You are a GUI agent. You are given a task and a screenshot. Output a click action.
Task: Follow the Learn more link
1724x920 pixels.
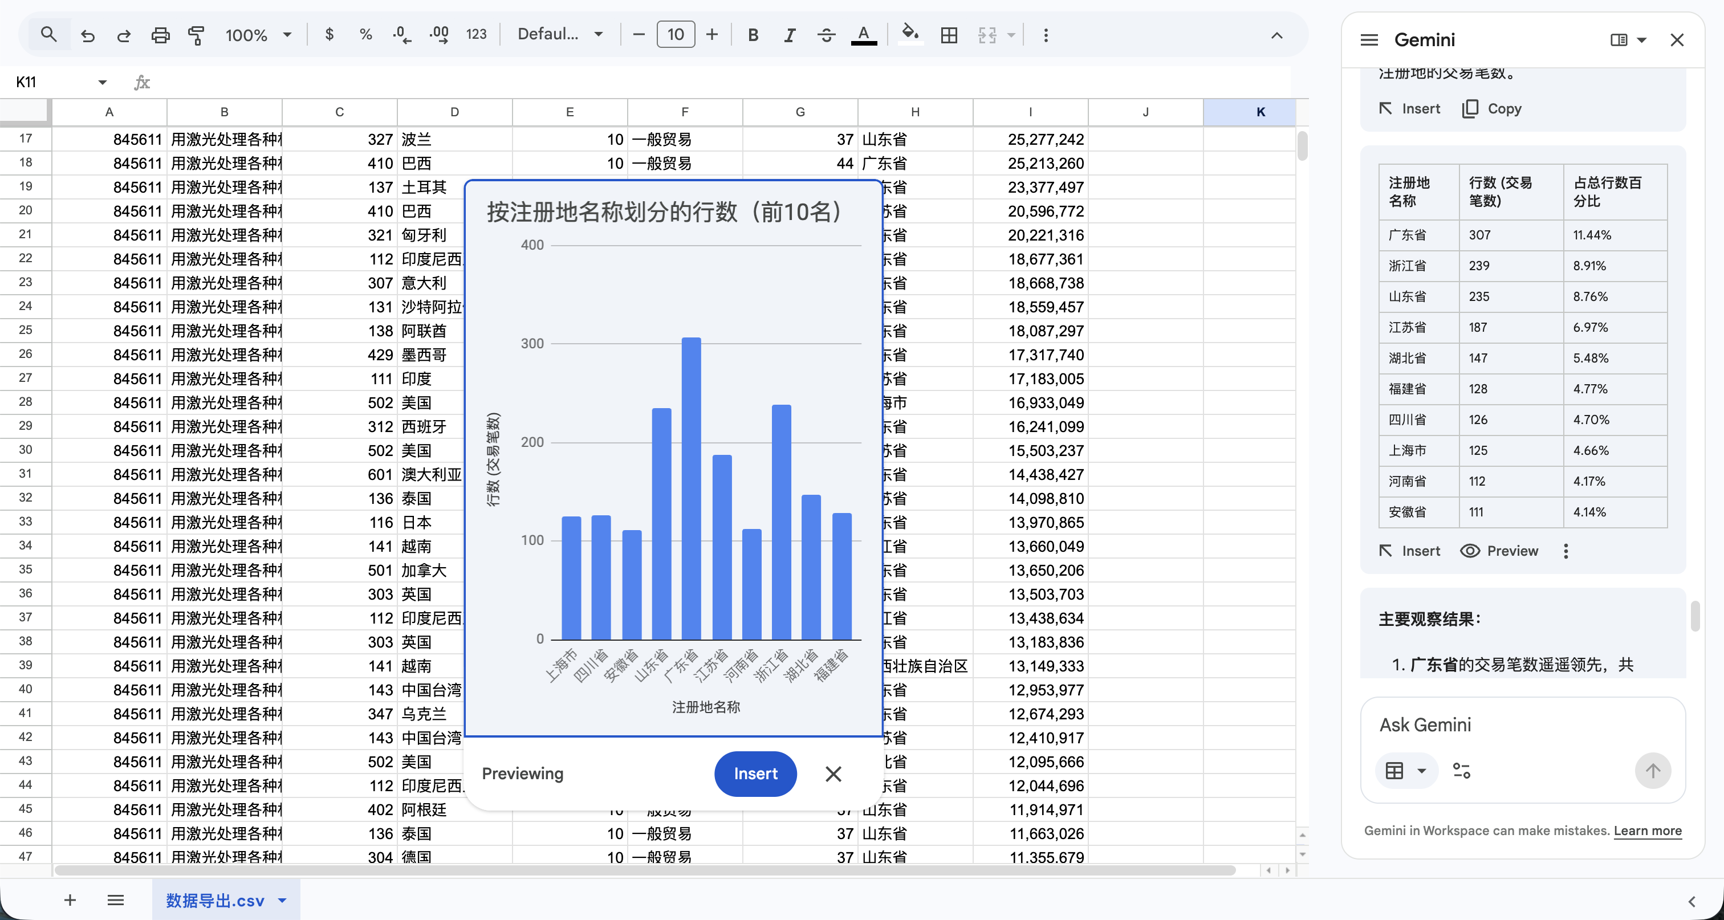pos(1647,831)
